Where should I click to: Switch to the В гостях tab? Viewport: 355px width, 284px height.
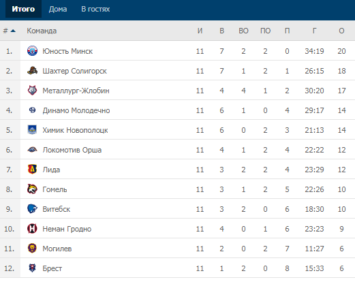(95, 9)
